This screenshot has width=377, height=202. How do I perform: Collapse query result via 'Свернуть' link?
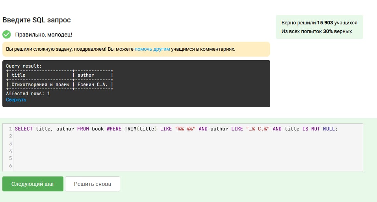[x=16, y=100]
